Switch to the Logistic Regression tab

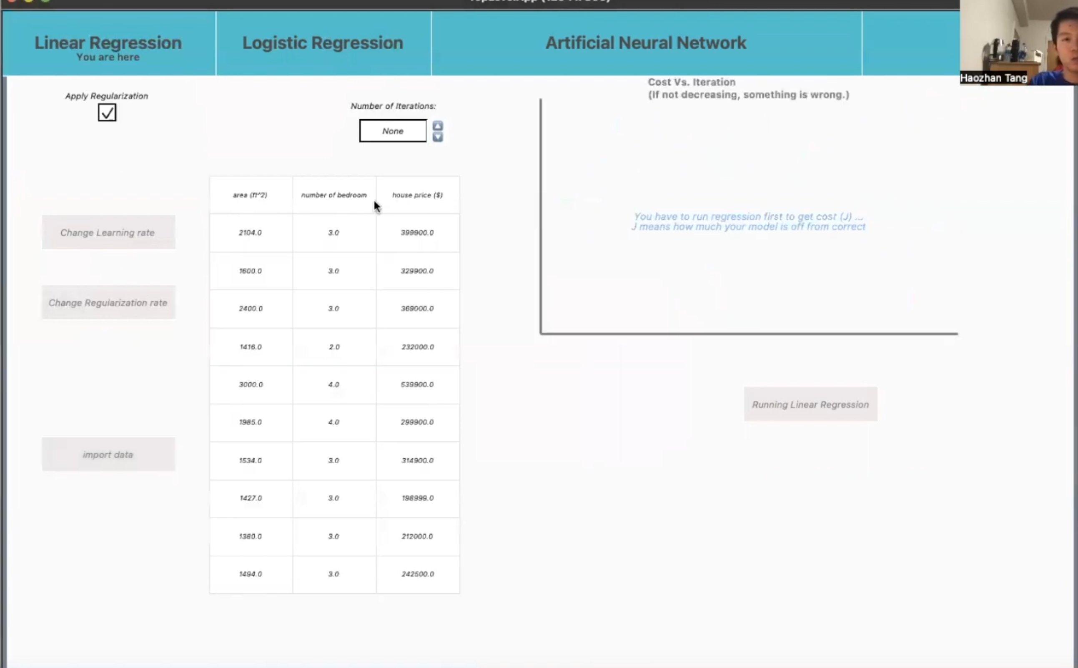click(x=323, y=43)
